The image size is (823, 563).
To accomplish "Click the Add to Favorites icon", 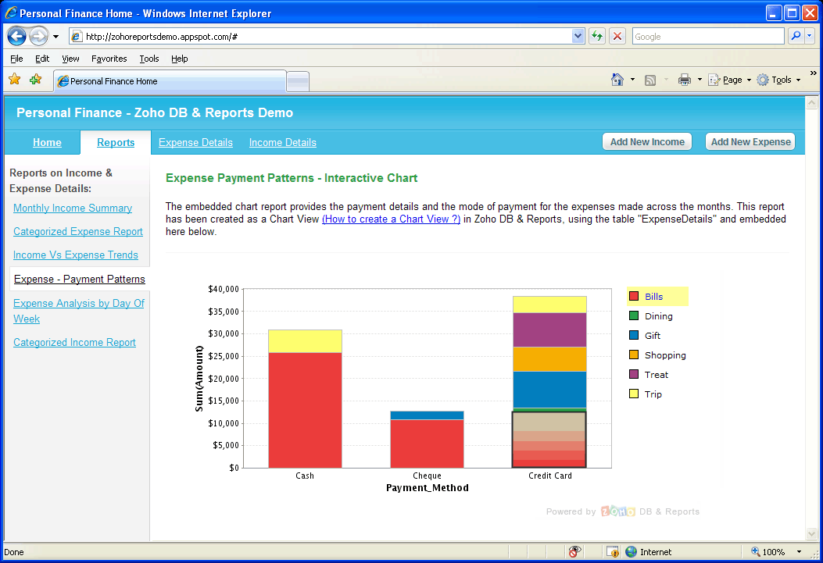I will coord(35,80).
